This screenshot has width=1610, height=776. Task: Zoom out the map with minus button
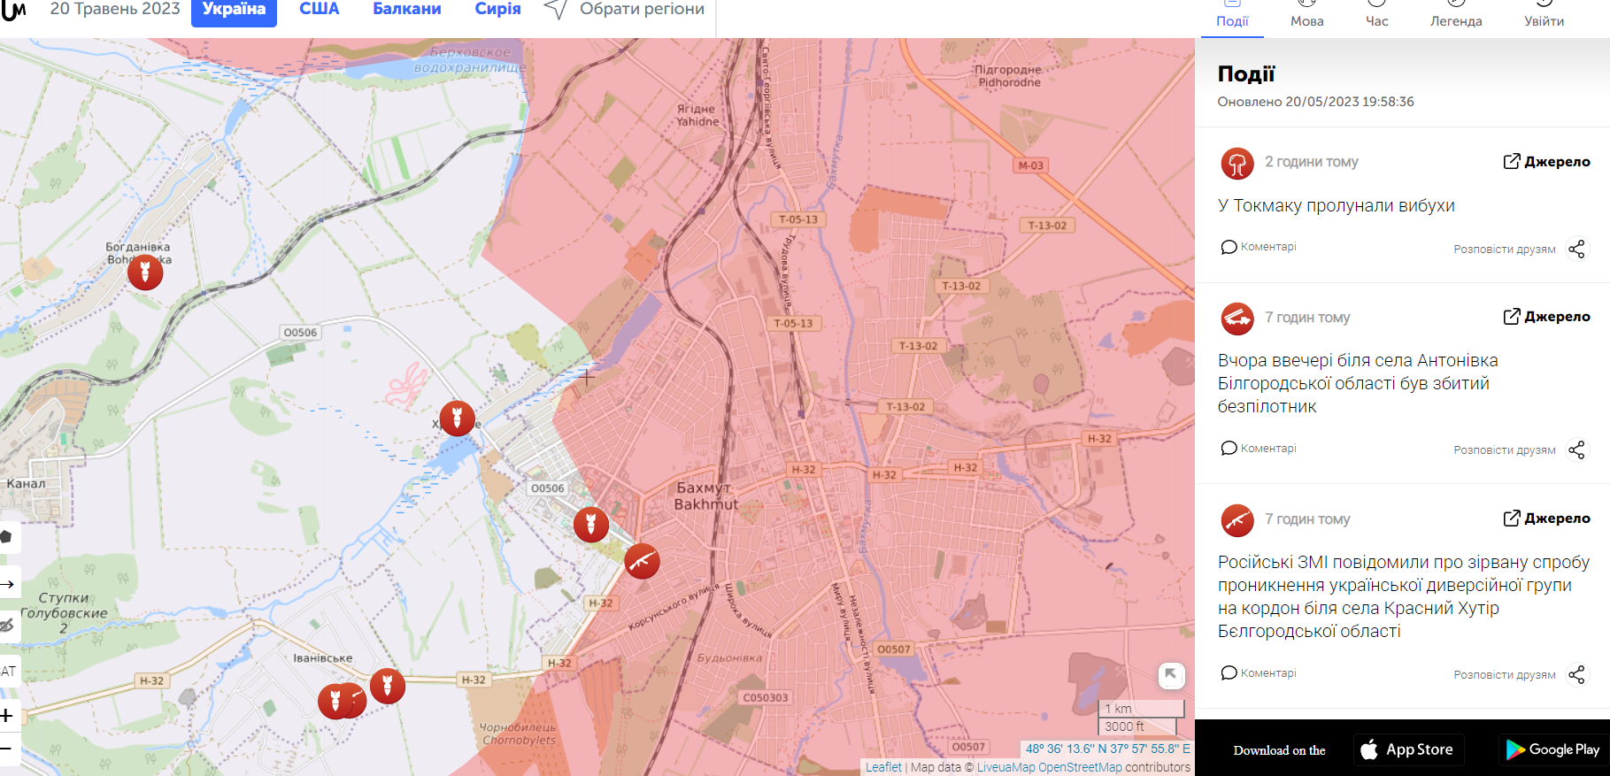click(x=7, y=749)
